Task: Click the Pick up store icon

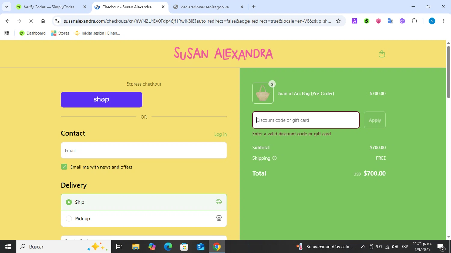Action: click(x=219, y=218)
